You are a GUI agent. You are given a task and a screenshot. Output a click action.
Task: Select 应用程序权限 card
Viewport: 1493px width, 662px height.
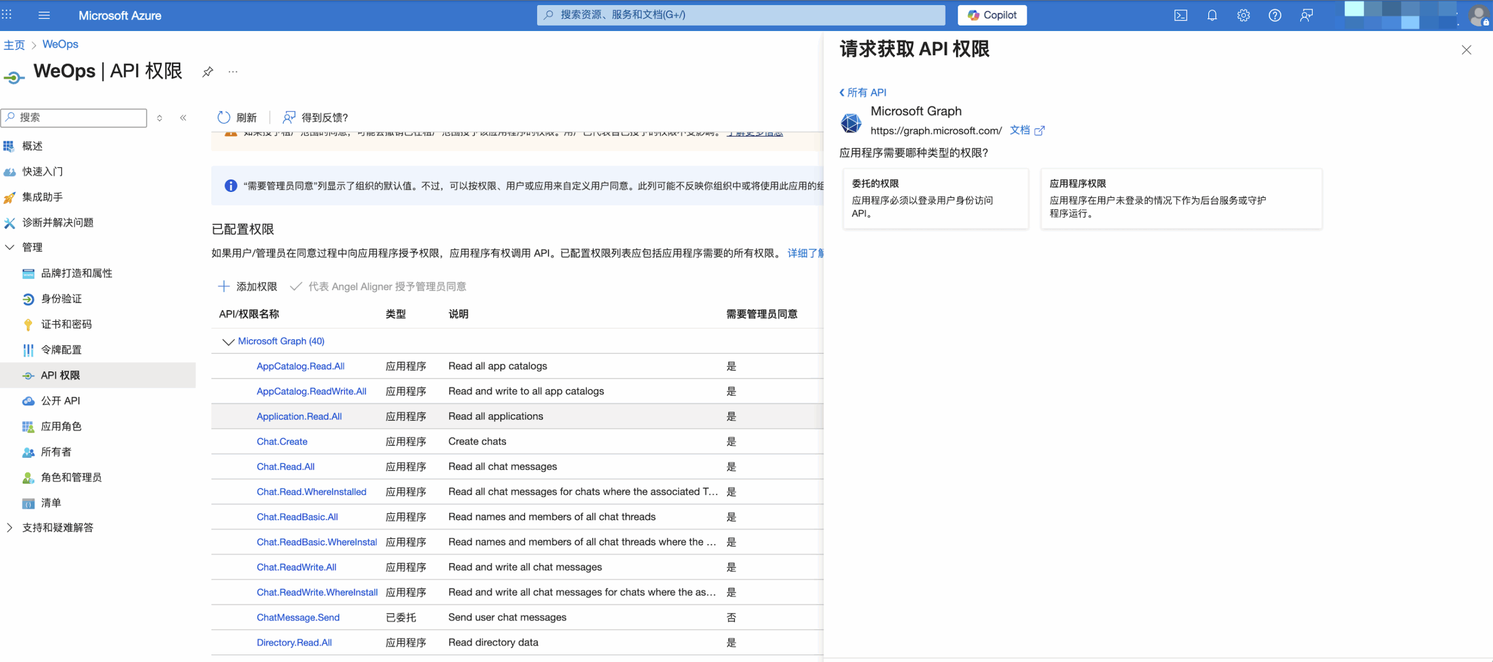pyautogui.click(x=1181, y=198)
